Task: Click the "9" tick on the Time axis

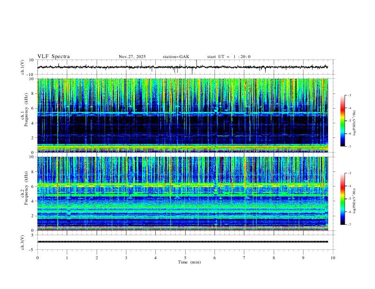Action: click(303, 258)
